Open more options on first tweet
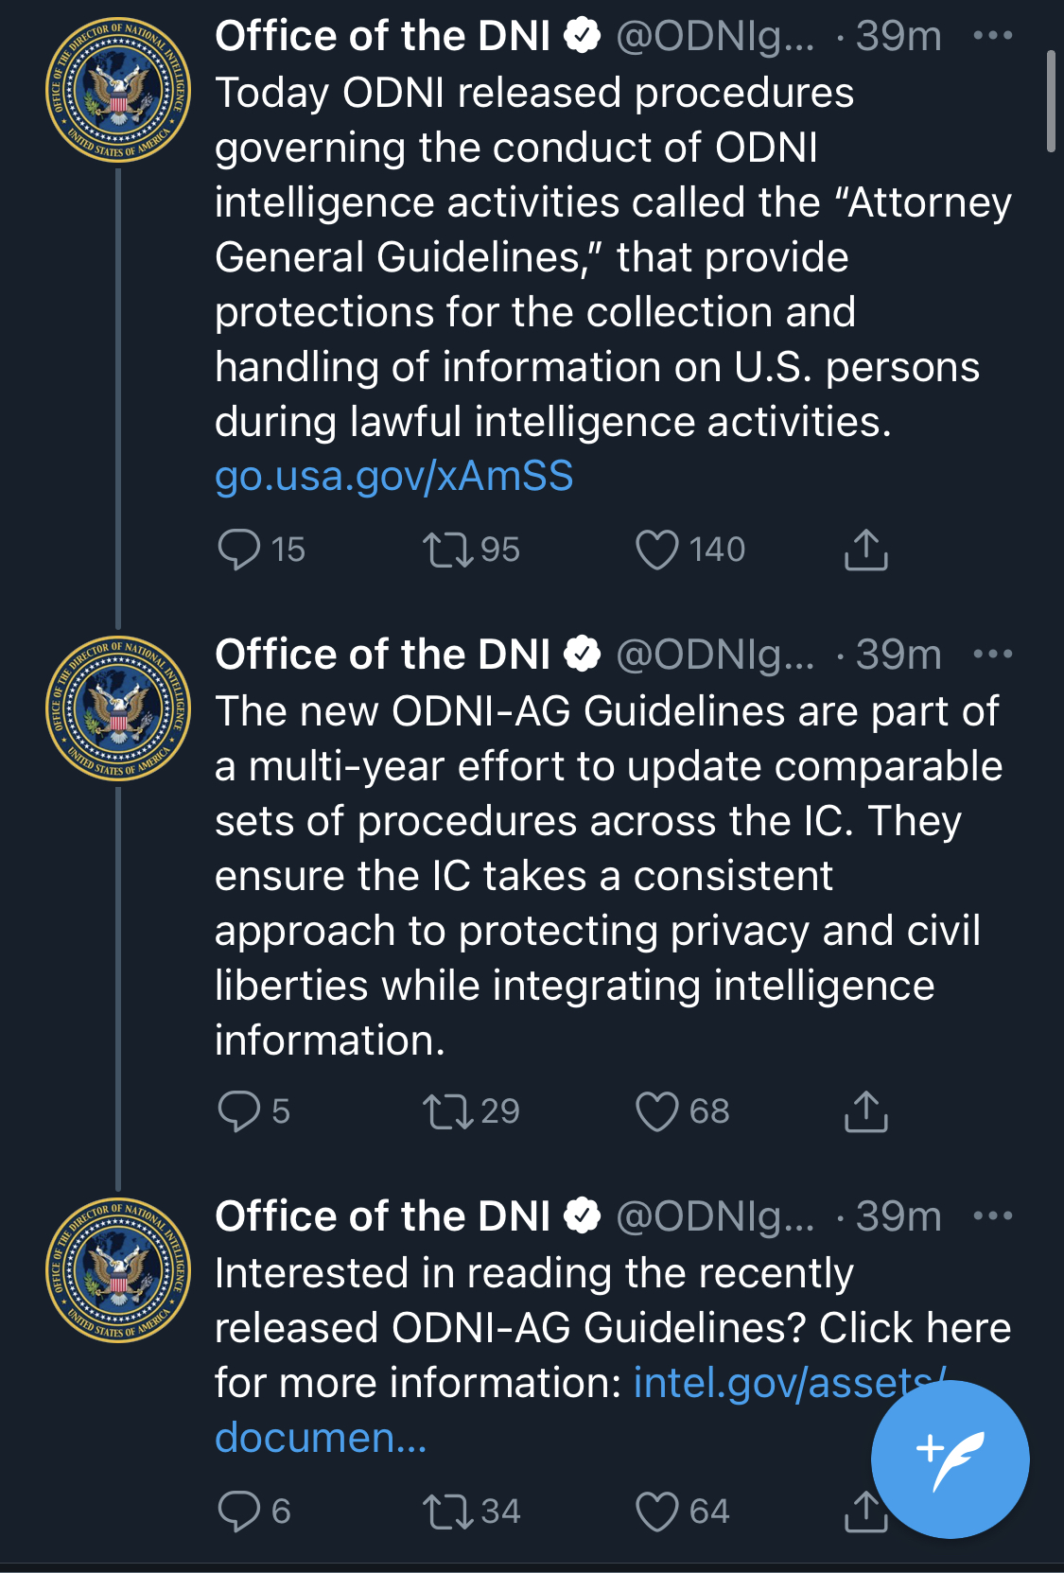 point(992,36)
